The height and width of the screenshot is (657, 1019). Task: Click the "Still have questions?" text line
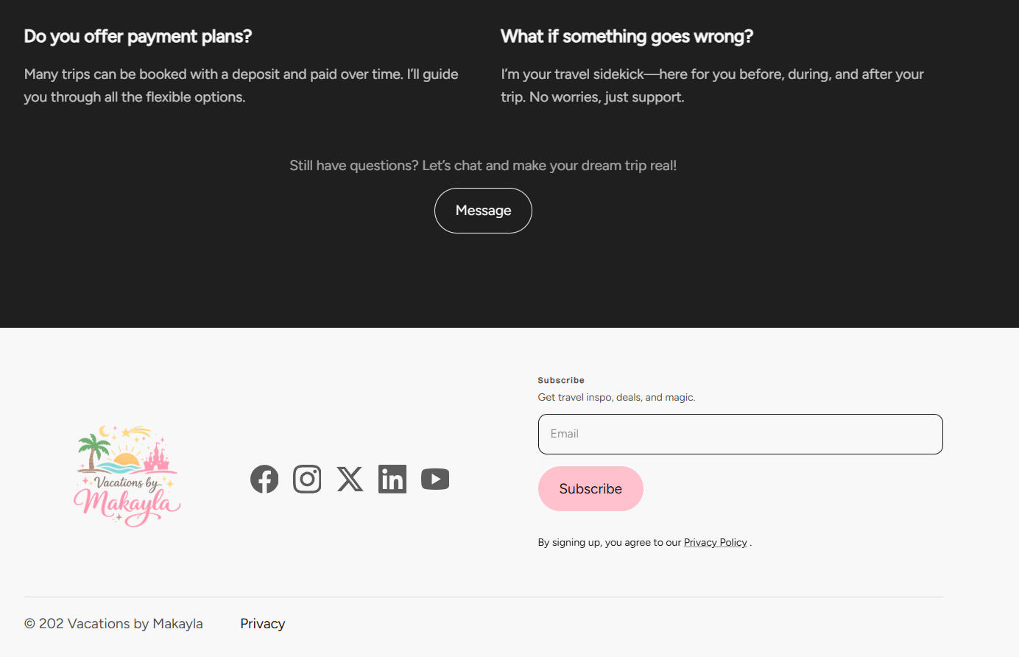483,166
